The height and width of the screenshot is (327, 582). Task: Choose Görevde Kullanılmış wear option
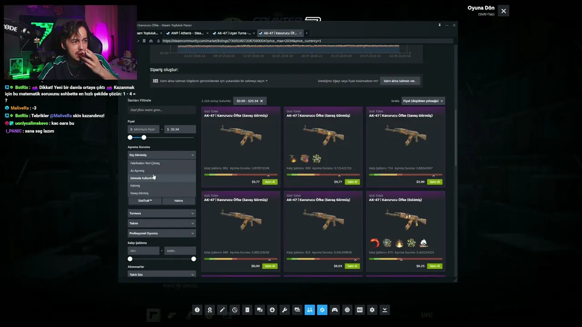pyautogui.click(x=162, y=178)
